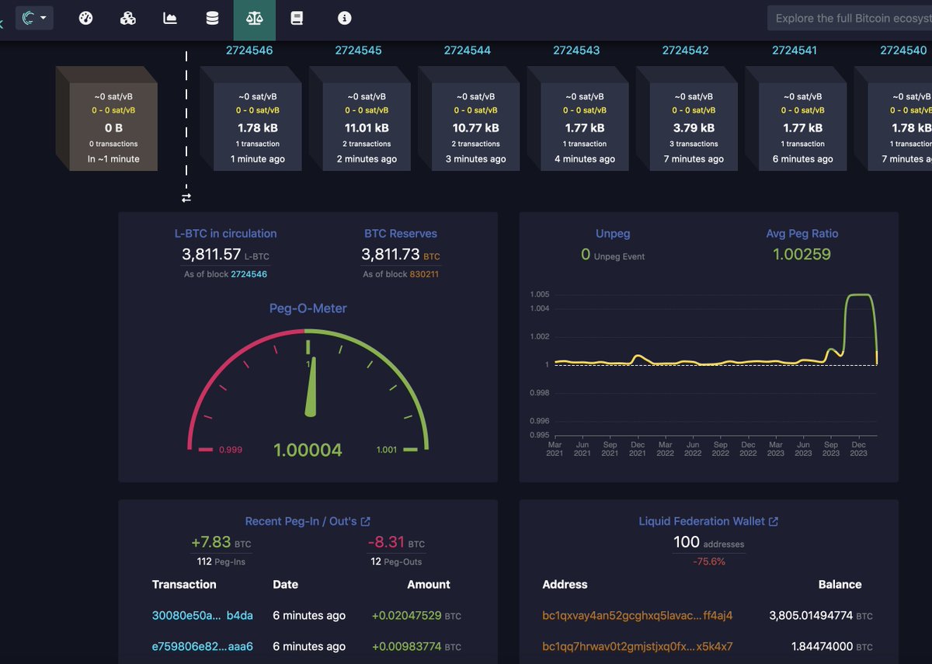Click 'As of block 2724546' link
The image size is (932, 664).
click(x=249, y=274)
